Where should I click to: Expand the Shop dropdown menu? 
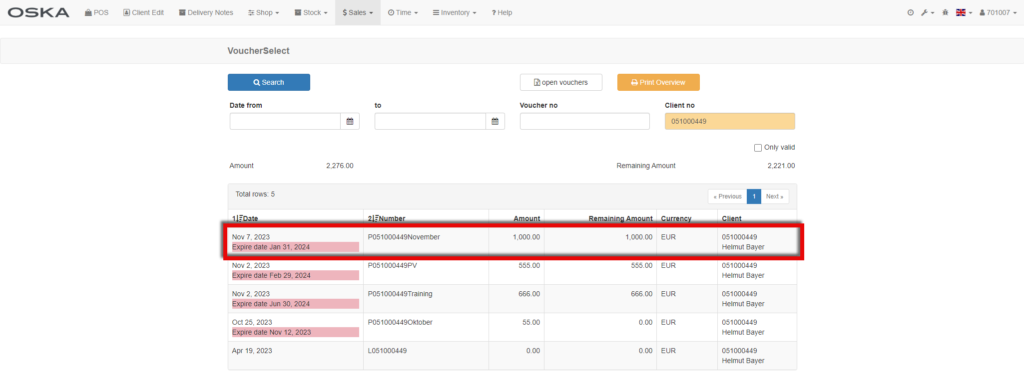264,12
